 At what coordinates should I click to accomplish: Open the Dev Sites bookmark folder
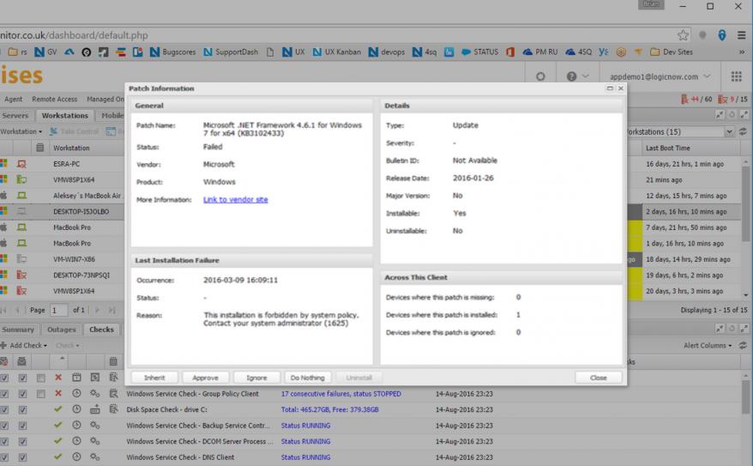tap(671, 51)
